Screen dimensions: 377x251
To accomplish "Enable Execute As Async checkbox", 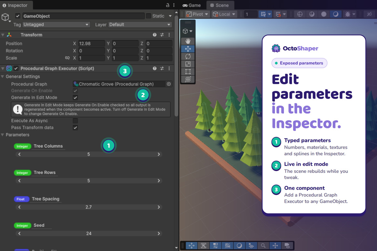I will 75,121.
